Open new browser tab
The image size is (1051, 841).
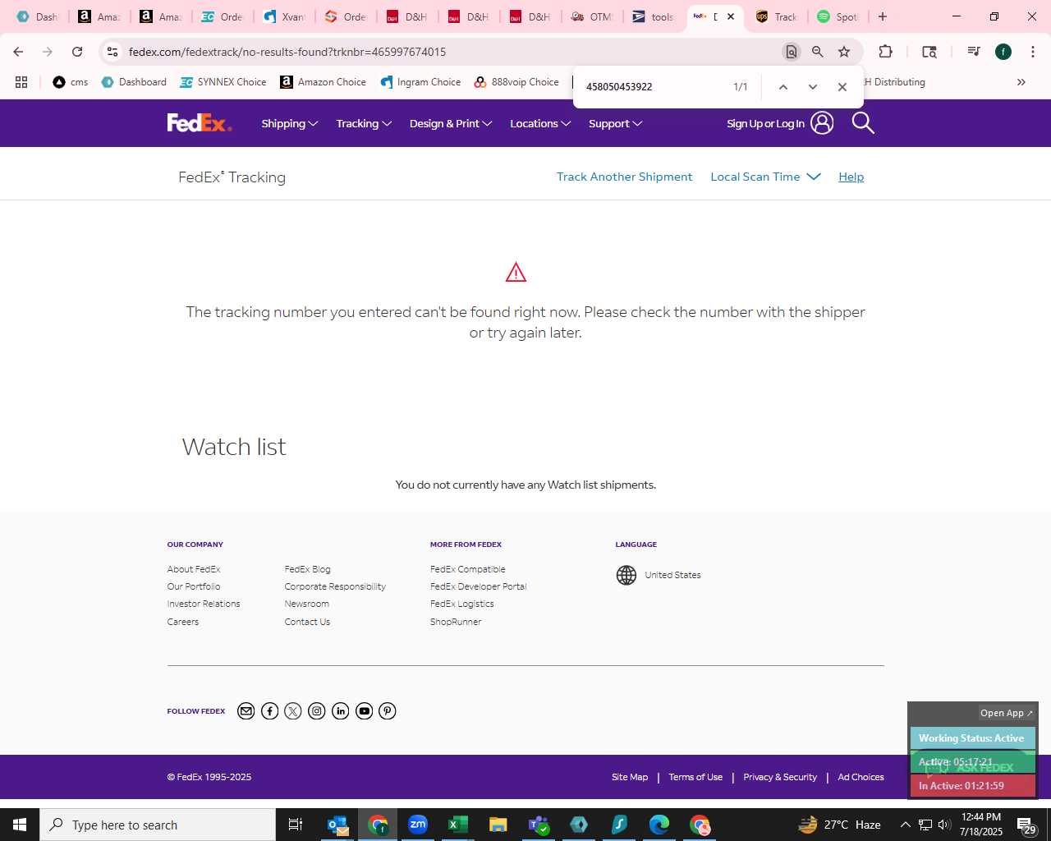(883, 16)
